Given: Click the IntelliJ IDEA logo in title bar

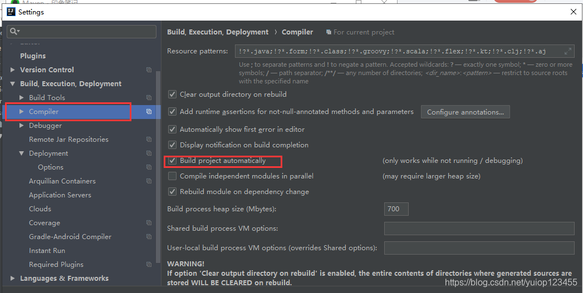Looking at the screenshot, I should 11,12.
